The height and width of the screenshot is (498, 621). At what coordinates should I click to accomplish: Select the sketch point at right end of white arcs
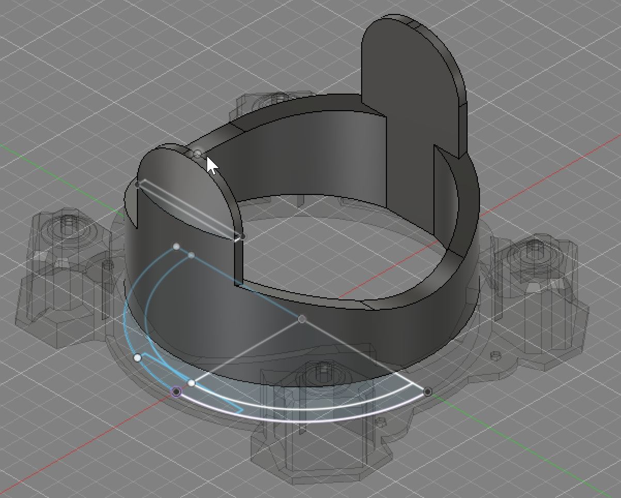click(x=428, y=393)
